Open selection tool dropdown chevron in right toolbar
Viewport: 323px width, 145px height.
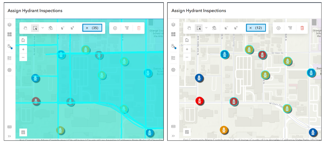pyautogui.click(x=206, y=28)
